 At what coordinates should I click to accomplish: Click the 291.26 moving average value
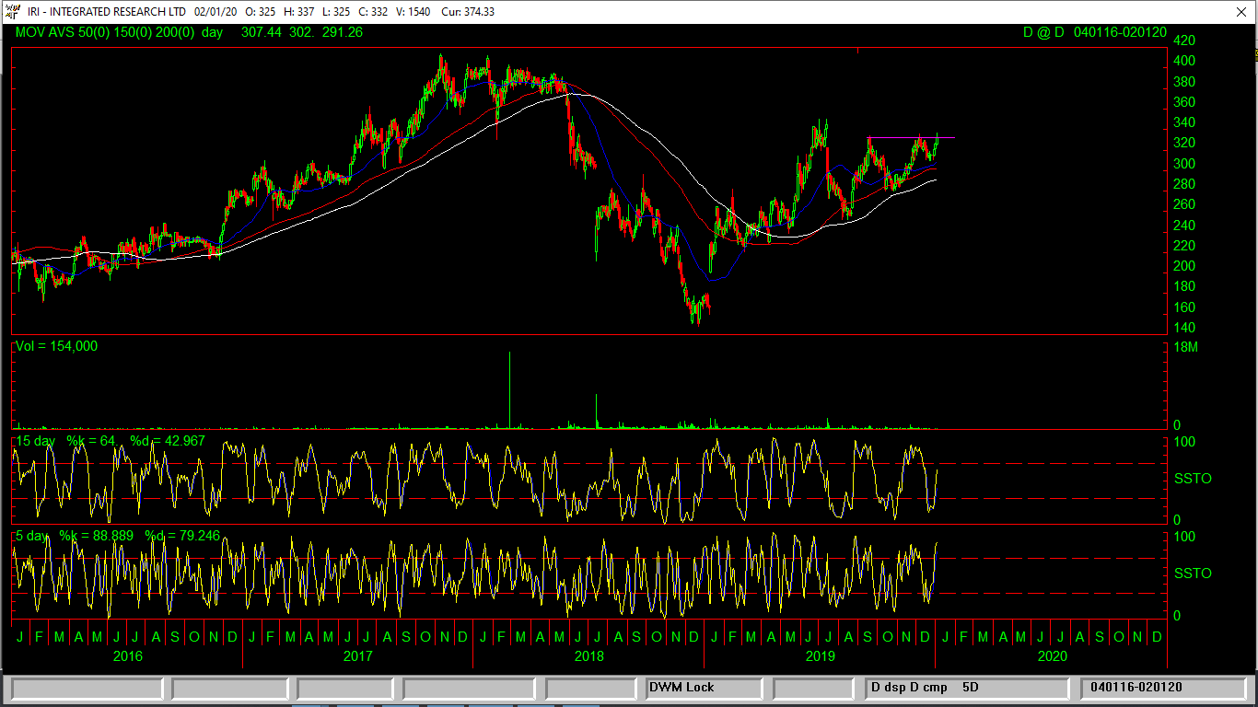click(x=343, y=31)
